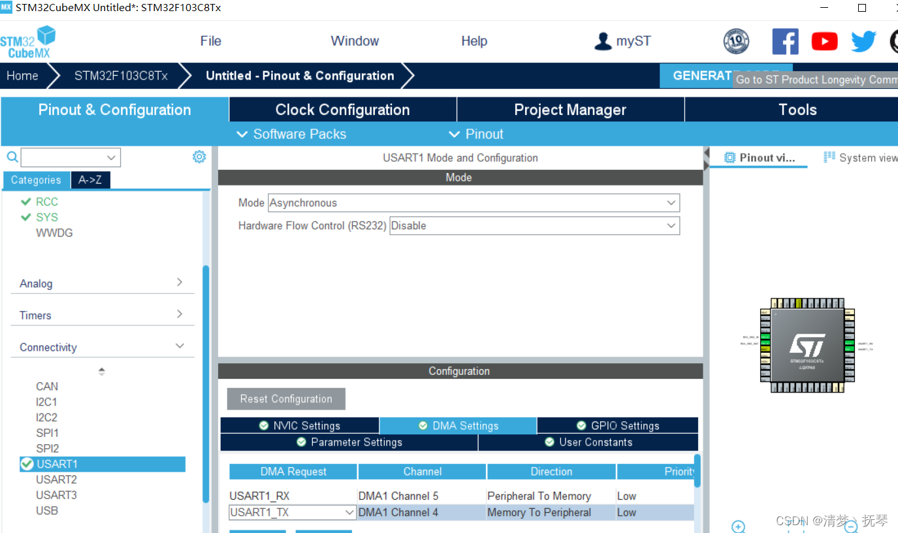Click the Reset Configuration button
898x533 pixels.
pyautogui.click(x=286, y=399)
